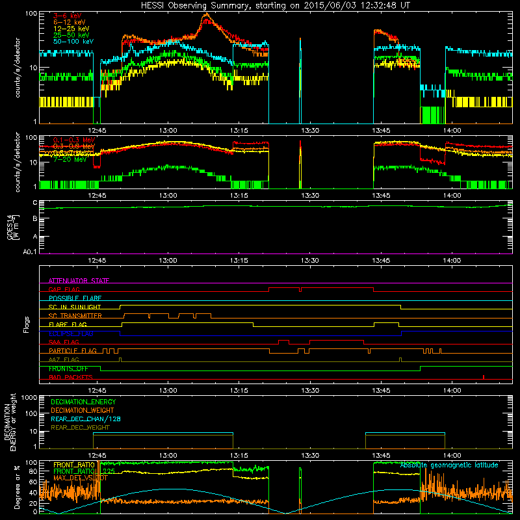The width and height of the screenshot is (520, 520).
Task: Click the BAD_PACKETS flag label
Action: pos(71,378)
